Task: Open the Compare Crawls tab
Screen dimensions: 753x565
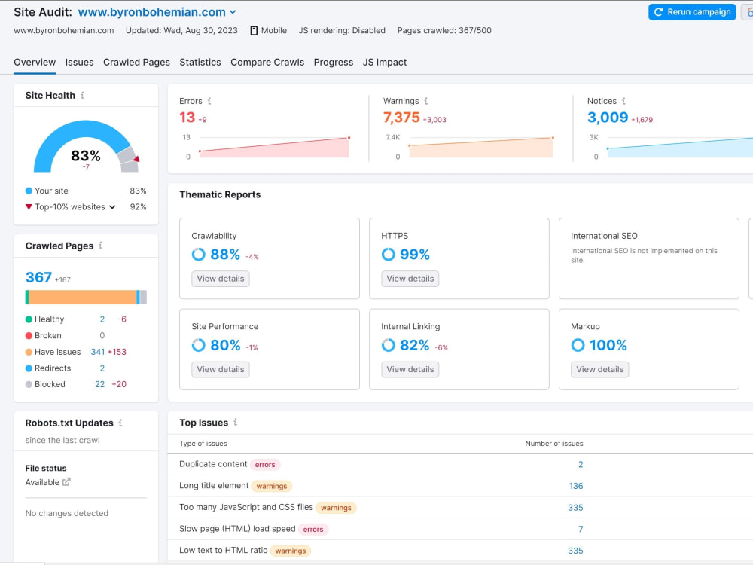Action: click(x=267, y=62)
